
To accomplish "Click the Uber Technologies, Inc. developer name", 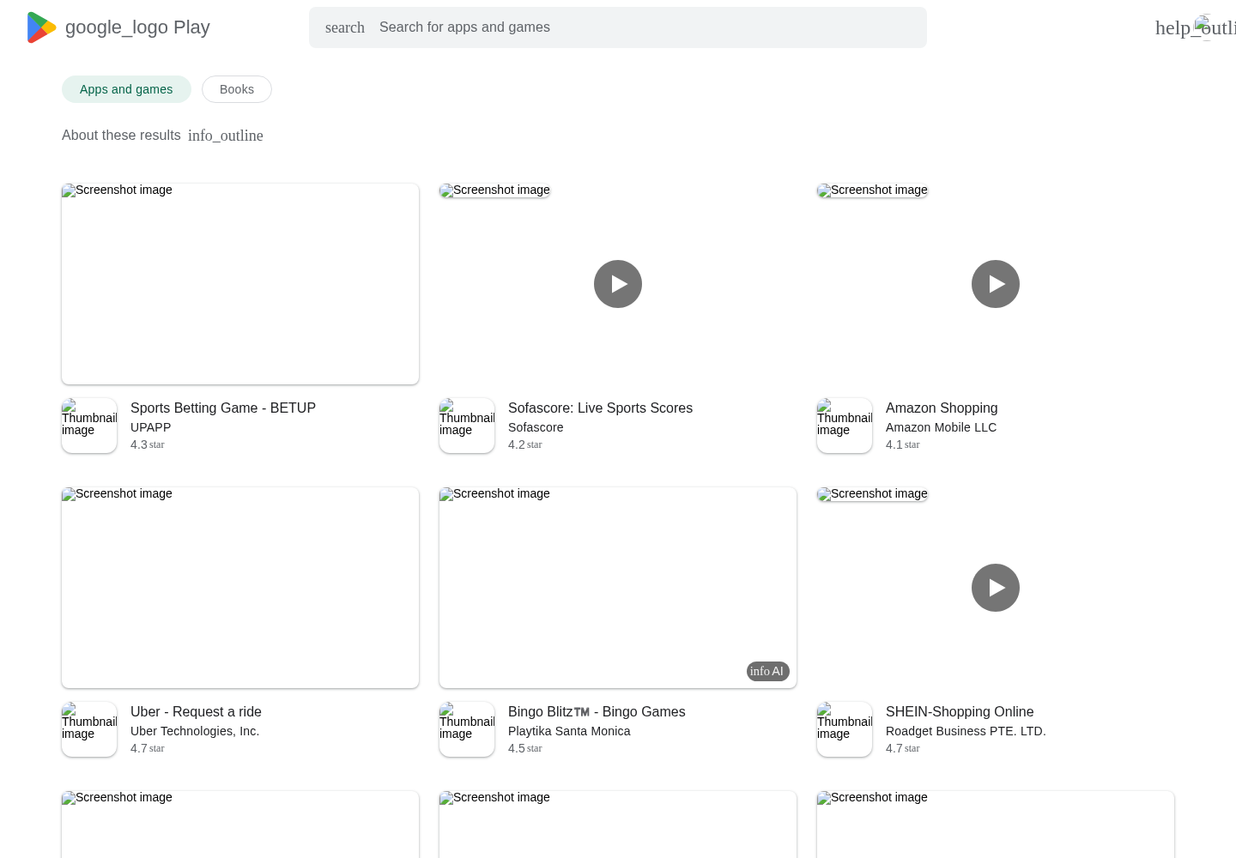I will click(195, 731).
